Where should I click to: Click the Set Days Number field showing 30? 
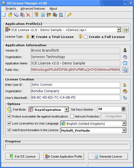(109, 109)
